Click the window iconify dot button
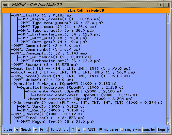 pyautogui.click(x=160, y=5)
